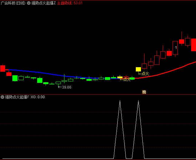Click the 强势点火起爆F indicator name
196x160 pixels.
click(x=17, y=97)
